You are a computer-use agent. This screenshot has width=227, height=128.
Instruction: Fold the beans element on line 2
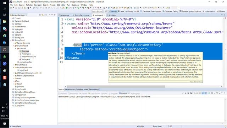click(x=64, y=23)
